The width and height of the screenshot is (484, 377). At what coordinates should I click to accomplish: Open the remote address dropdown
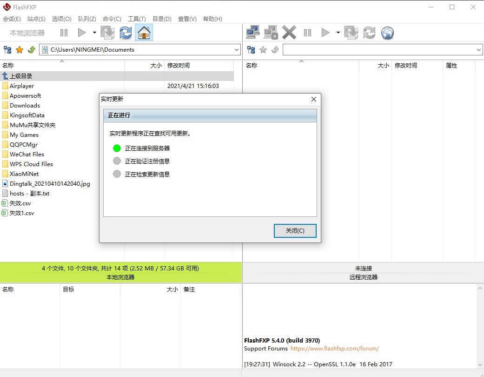coord(479,50)
